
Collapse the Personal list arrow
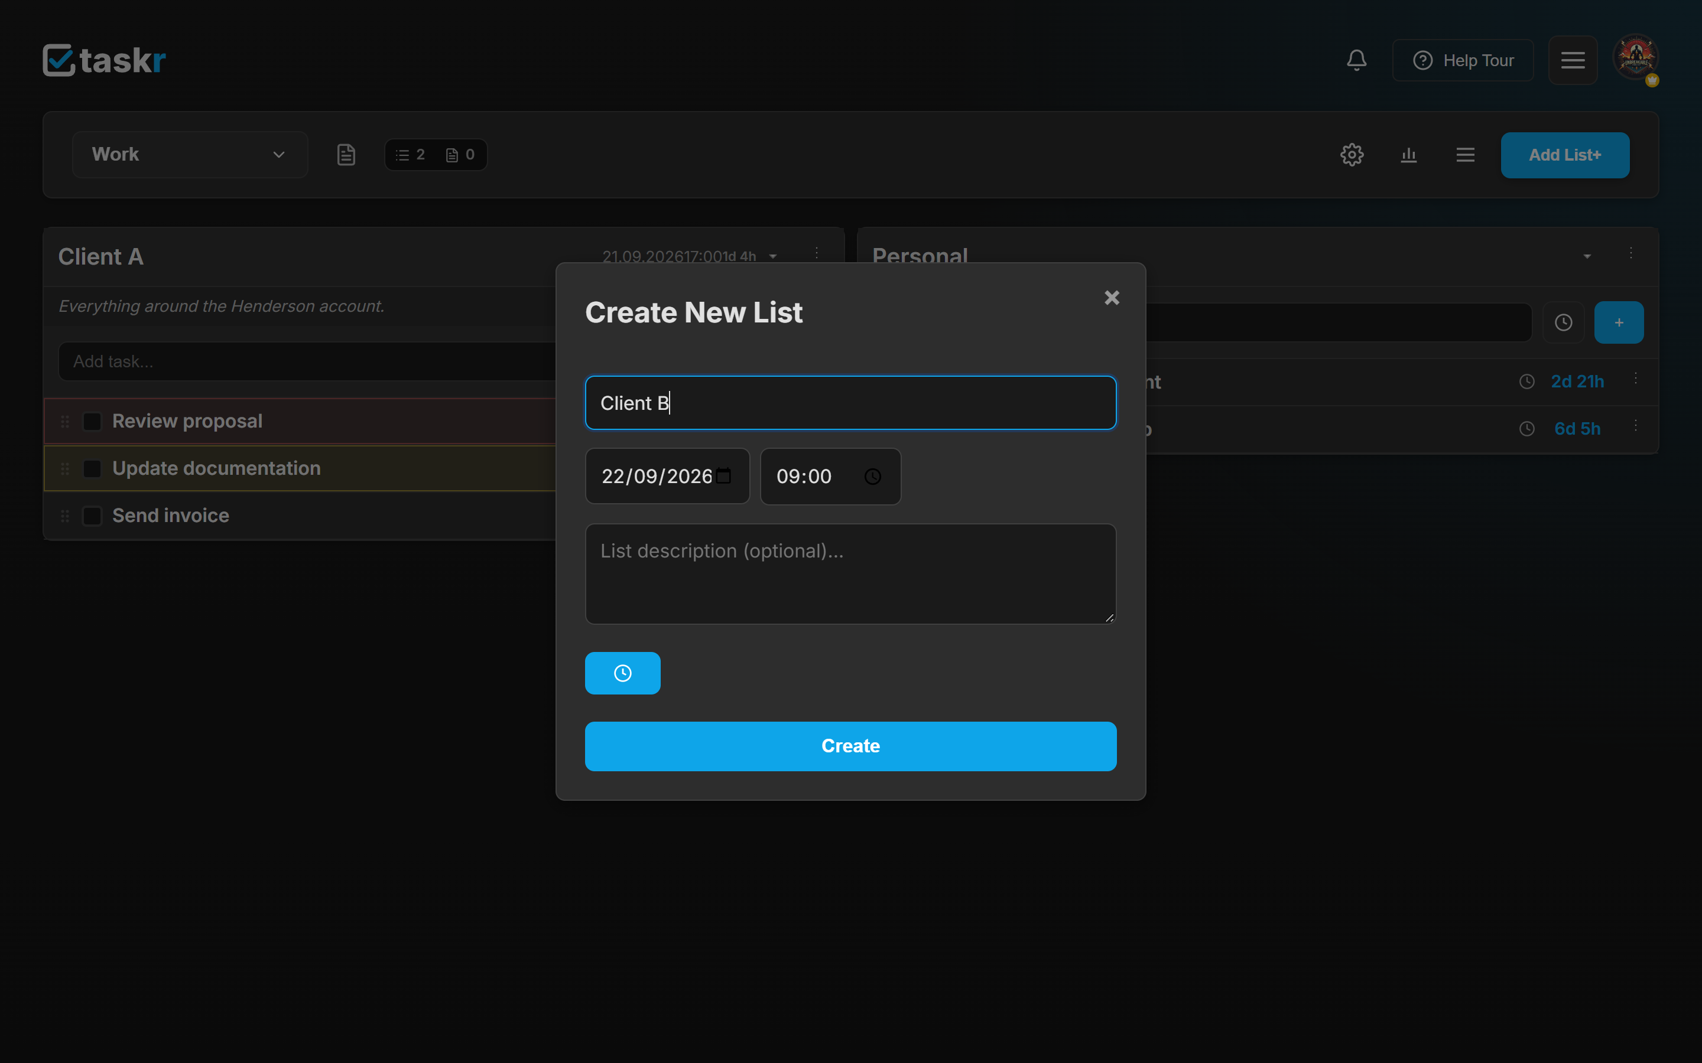pyautogui.click(x=1587, y=257)
